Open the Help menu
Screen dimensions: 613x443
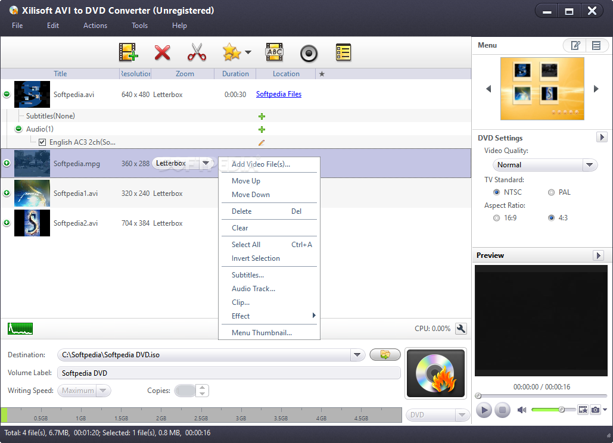[179, 26]
